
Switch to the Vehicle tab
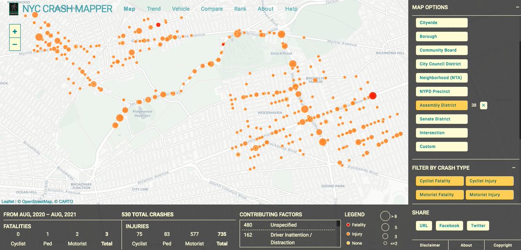tap(181, 9)
